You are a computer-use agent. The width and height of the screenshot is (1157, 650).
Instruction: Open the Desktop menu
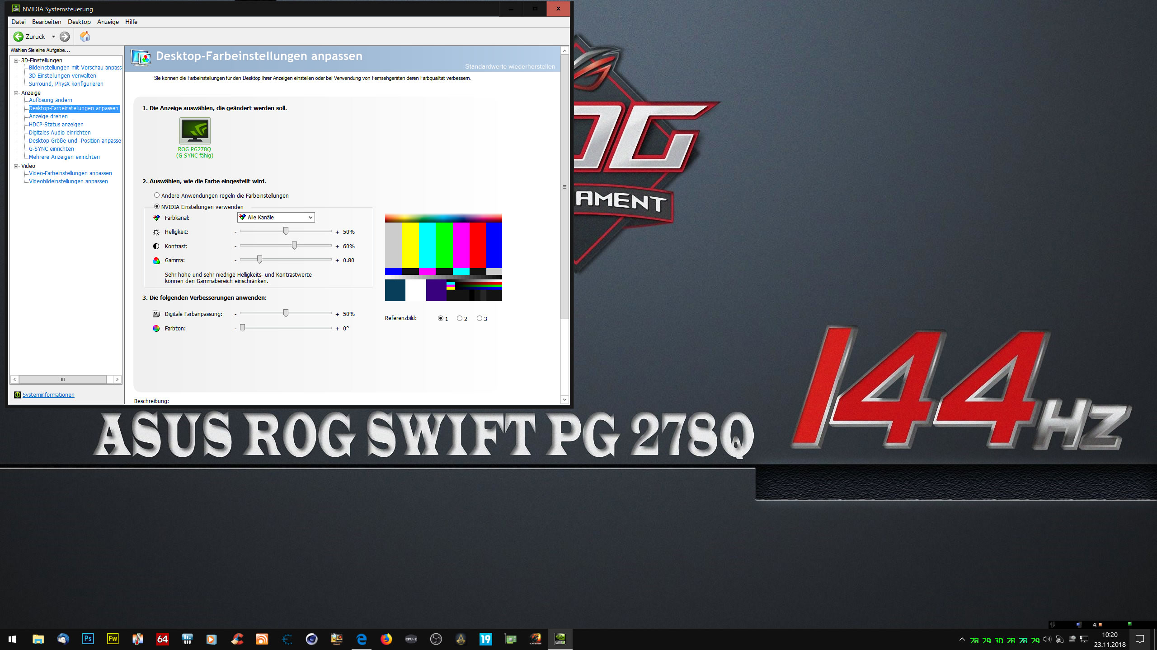(x=79, y=22)
